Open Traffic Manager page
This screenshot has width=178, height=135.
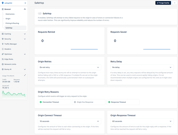[x=11, y=44]
